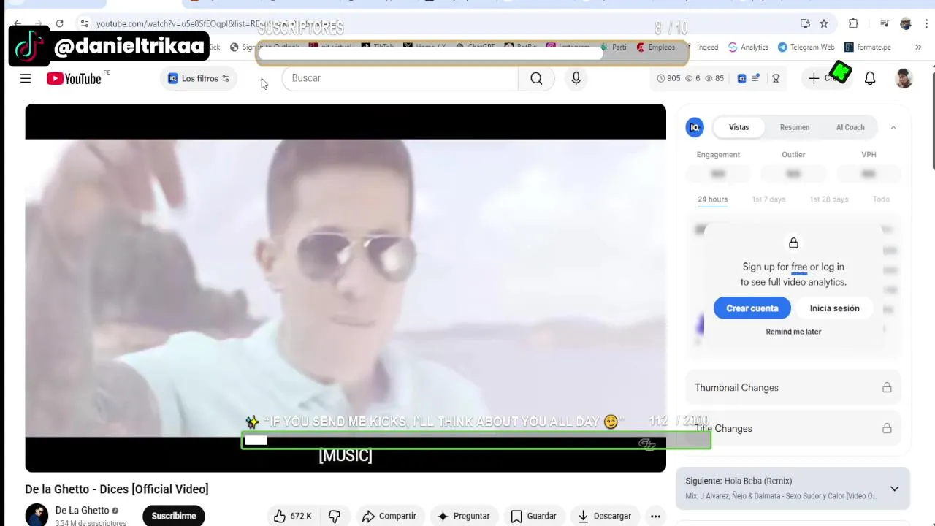Dislike the video

[x=335, y=516]
